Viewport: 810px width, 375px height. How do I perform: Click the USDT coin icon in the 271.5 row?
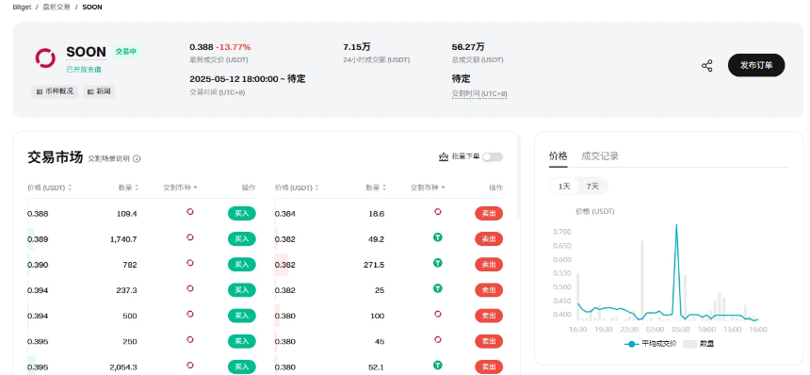pos(438,263)
